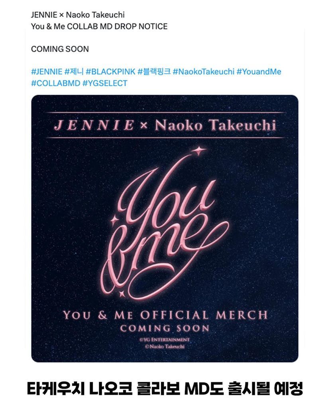
Task: Click the "You & Me COLLAB MD DROP NOTICE" post text
Action: click(x=99, y=27)
